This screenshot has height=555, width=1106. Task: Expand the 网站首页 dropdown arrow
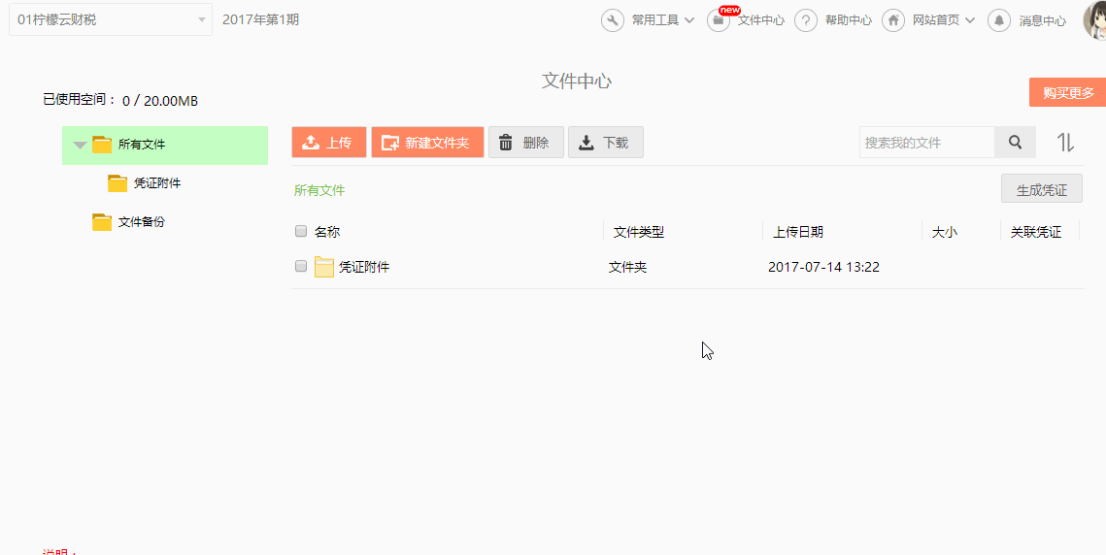coord(970,20)
